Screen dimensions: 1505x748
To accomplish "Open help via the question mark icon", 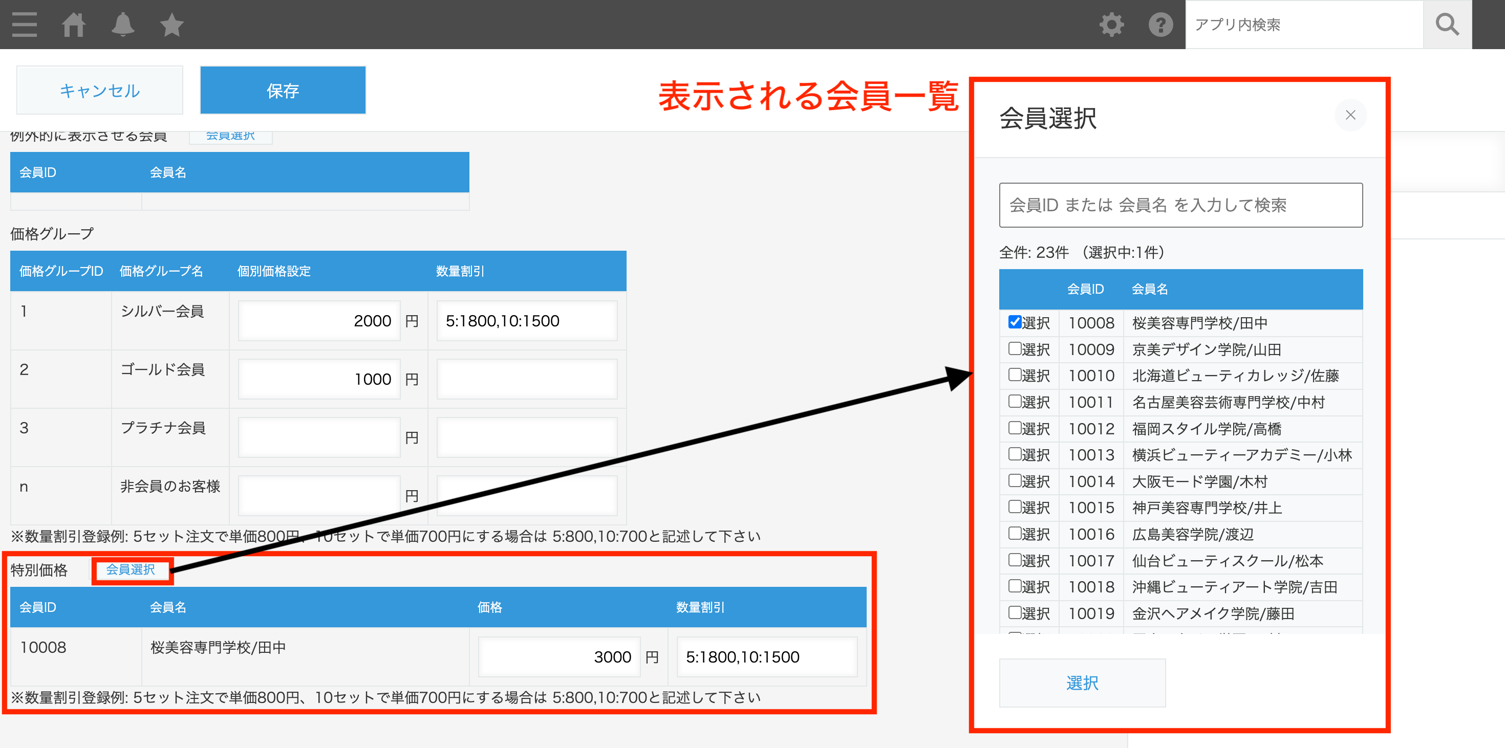I will [x=1160, y=25].
